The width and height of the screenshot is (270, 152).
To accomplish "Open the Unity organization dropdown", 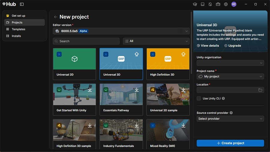I will pyautogui.click(x=230, y=63).
